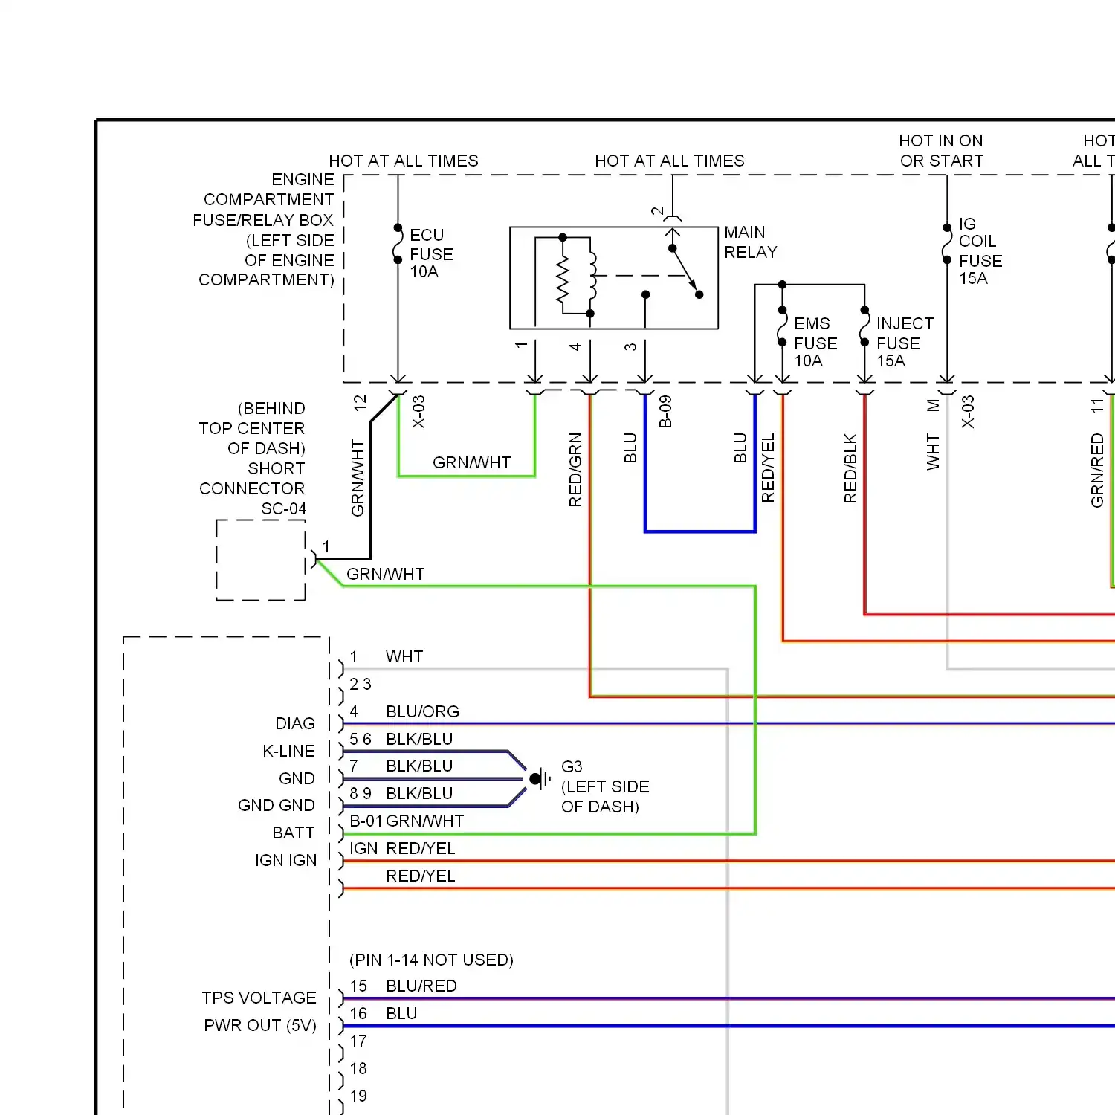1115x1115 pixels.
Task: Click 'HOT AT ALL TIMES' above the ECU fuse
Action: [404, 161]
